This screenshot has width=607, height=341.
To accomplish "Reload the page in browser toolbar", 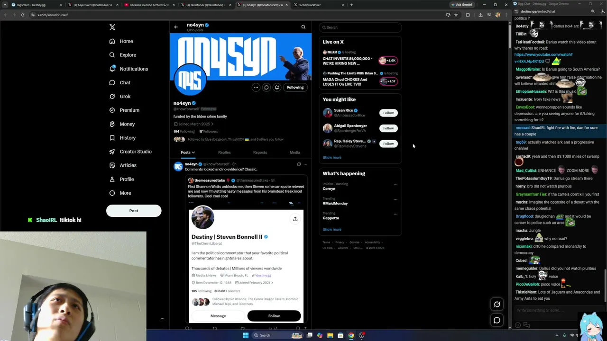I will [x=22, y=15].
